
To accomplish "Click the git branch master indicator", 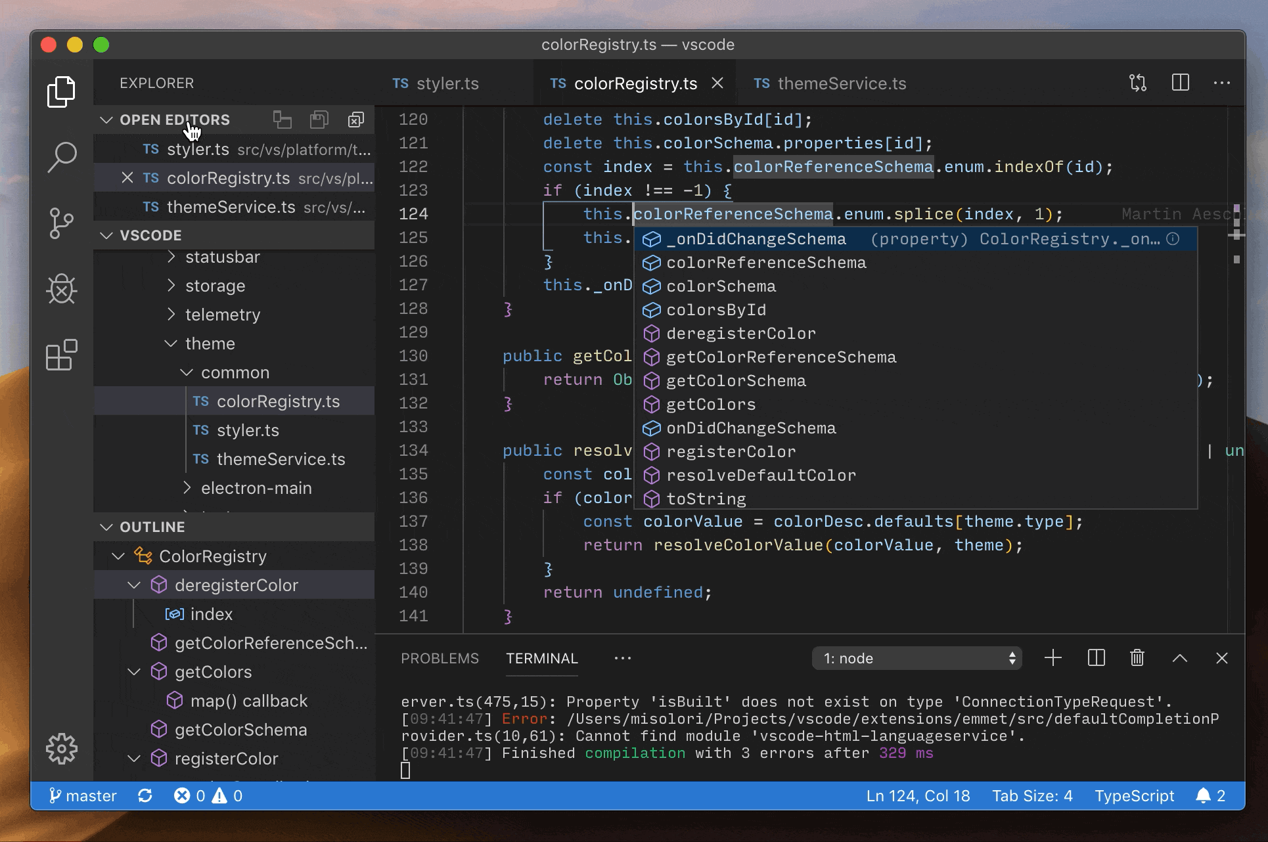I will 75,794.
